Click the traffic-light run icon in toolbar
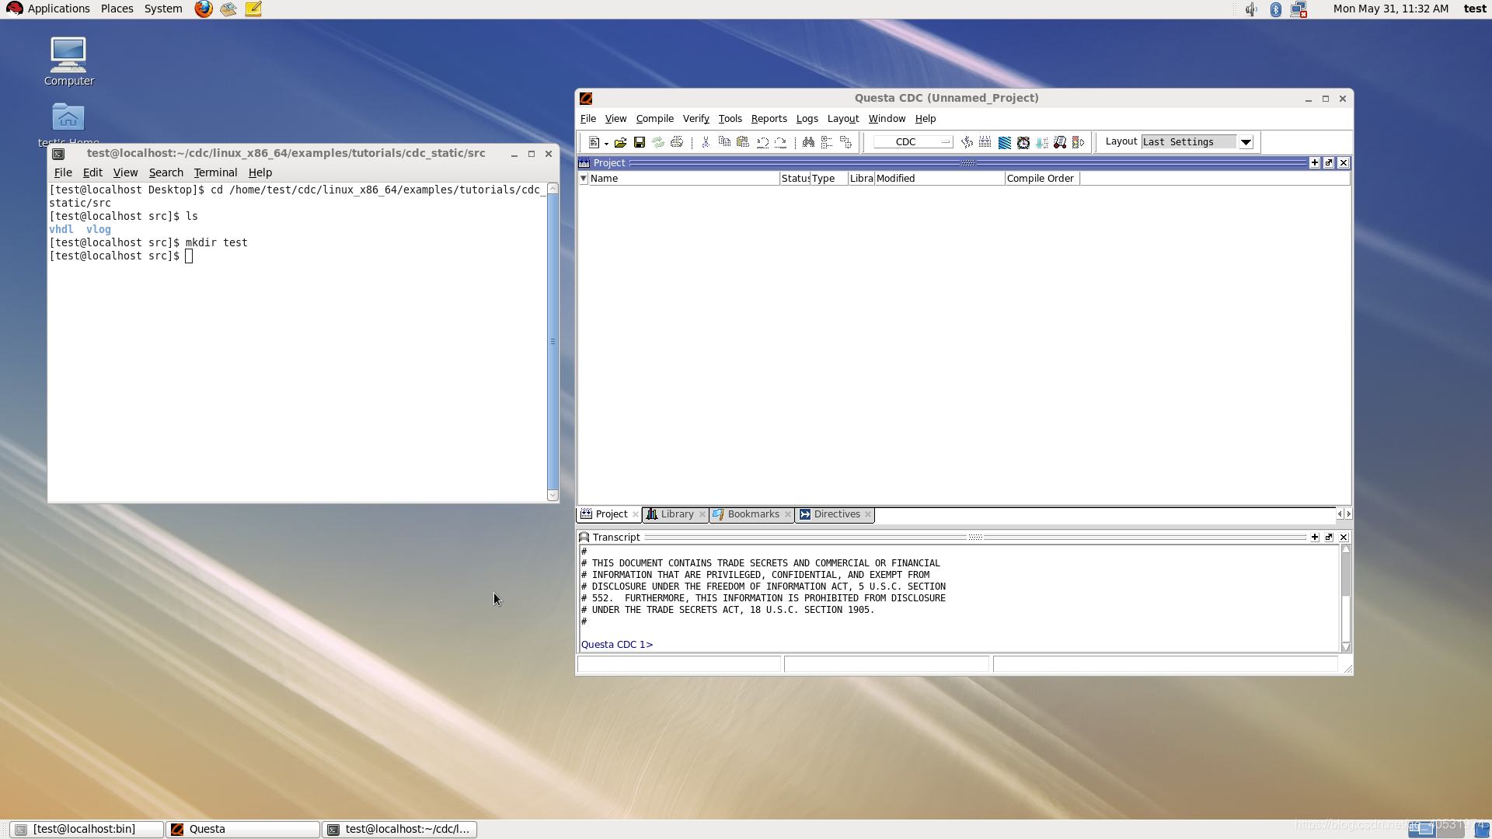The image size is (1492, 839). (x=1079, y=142)
